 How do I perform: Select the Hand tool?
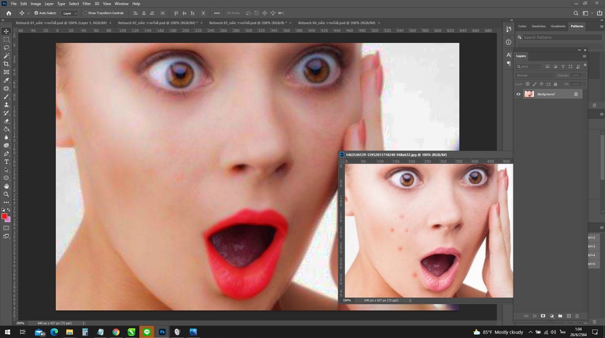click(6, 186)
